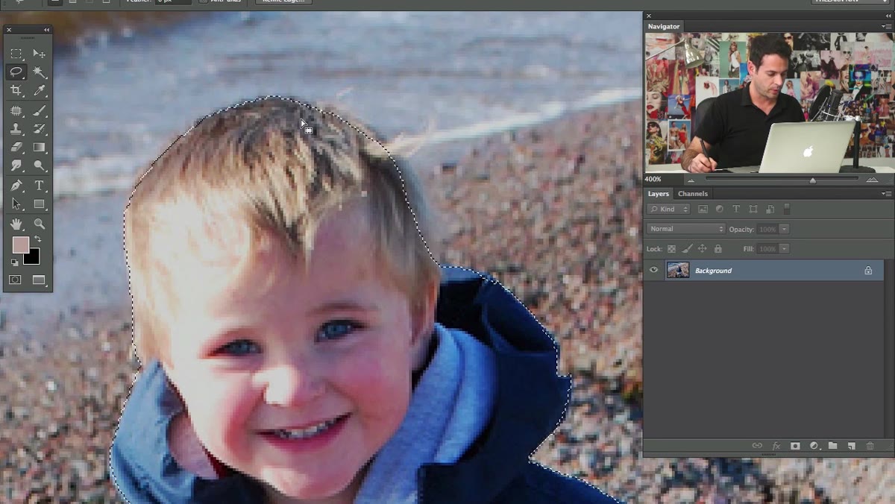Select the Dodge tool
This screenshot has width=895, height=504.
pyautogui.click(x=40, y=166)
